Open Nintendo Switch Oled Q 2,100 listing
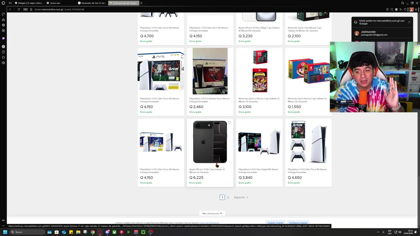Screen dimensions: 420x236 pos(308,29)
